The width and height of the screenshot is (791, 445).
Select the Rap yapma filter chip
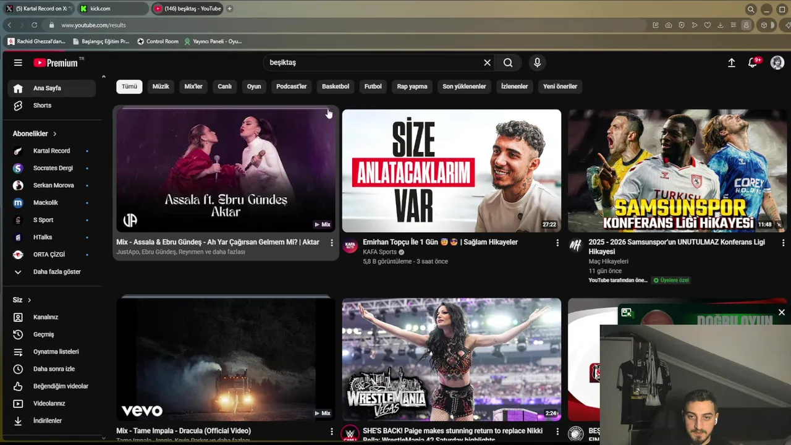coord(412,87)
